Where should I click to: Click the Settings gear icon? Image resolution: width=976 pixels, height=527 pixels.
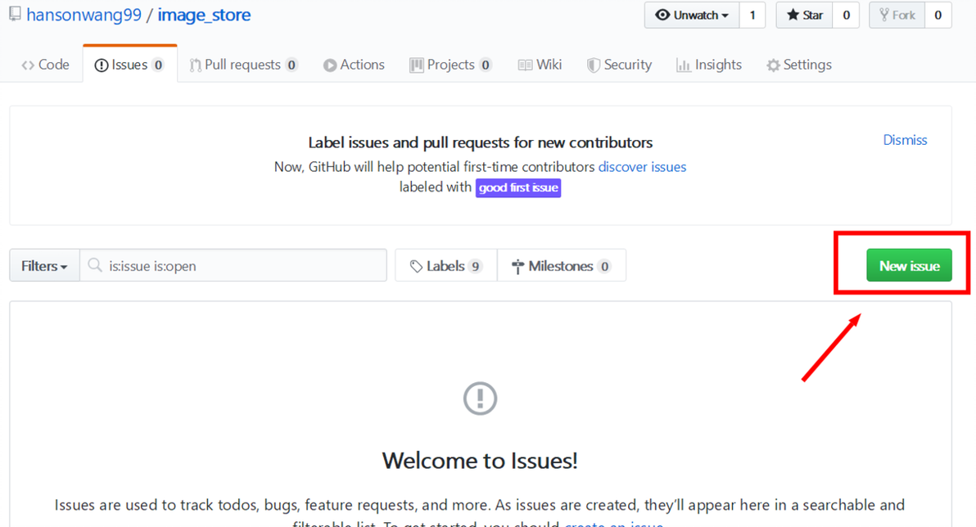(773, 65)
